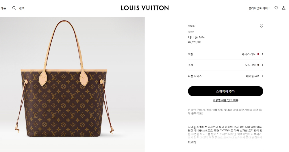Open 클라이언트 서비스 link
This screenshot has height=152, width=289.
(x=259, y=8)
